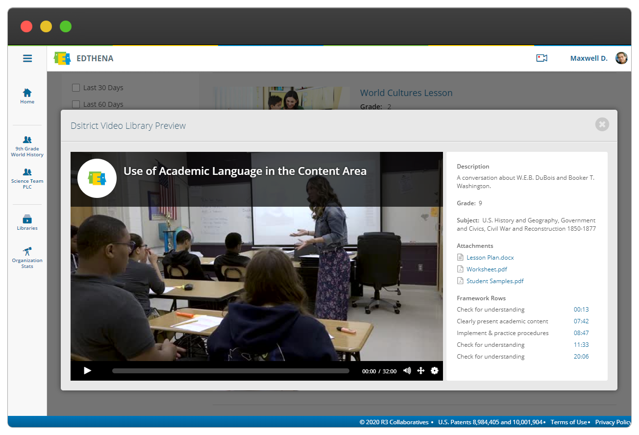Jump to timestamp 11:33
This screenshot has height=435, width=639.
pyautogui.click(x=581, y=345)
